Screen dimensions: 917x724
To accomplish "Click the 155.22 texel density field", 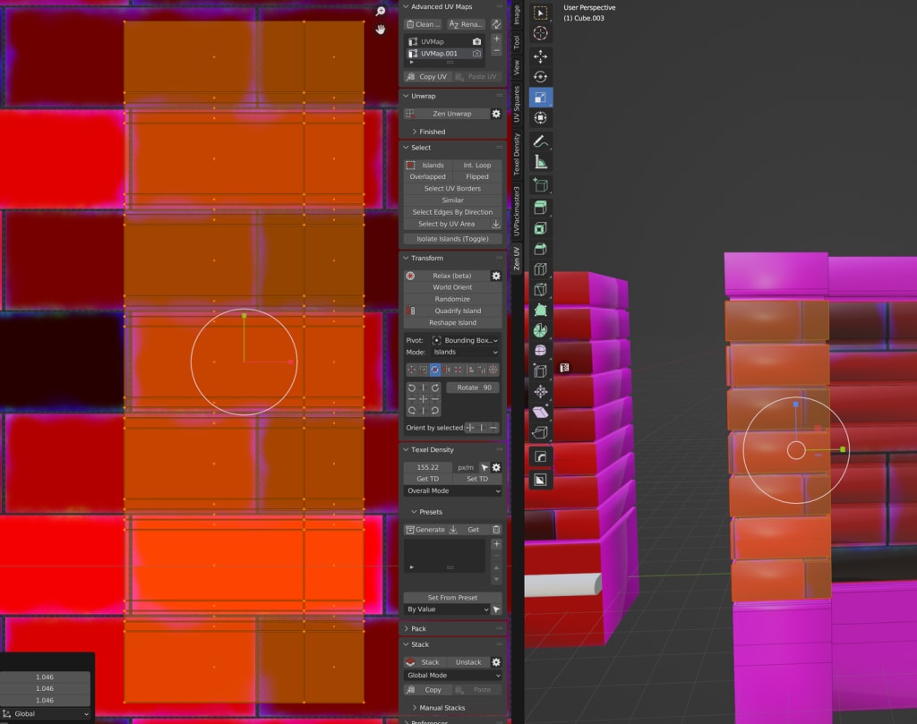I will (428, 467).
